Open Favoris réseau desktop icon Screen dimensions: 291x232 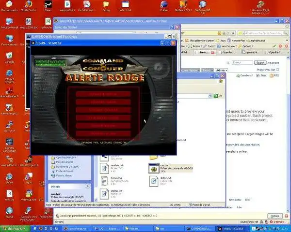9,41
